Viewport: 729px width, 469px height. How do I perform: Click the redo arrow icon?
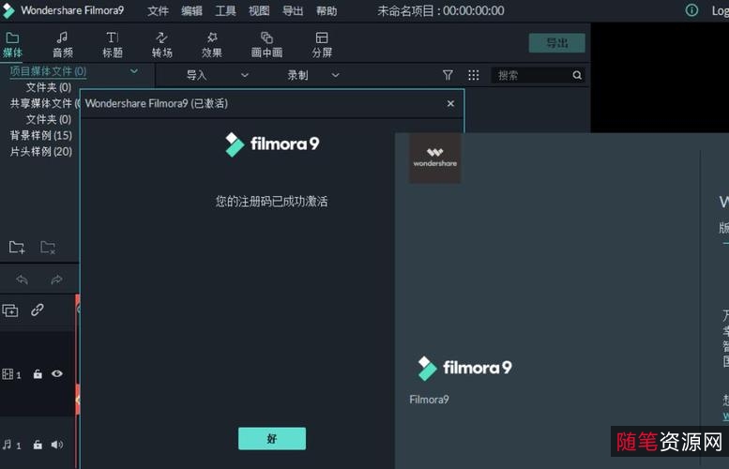click(x=56, y=280)
